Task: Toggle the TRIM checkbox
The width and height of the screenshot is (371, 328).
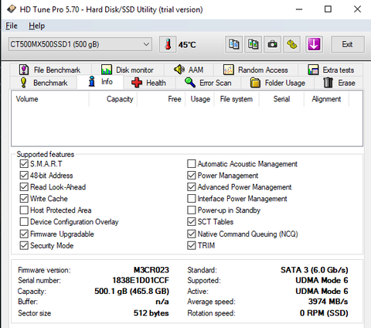Action: (x=192, y=245)
